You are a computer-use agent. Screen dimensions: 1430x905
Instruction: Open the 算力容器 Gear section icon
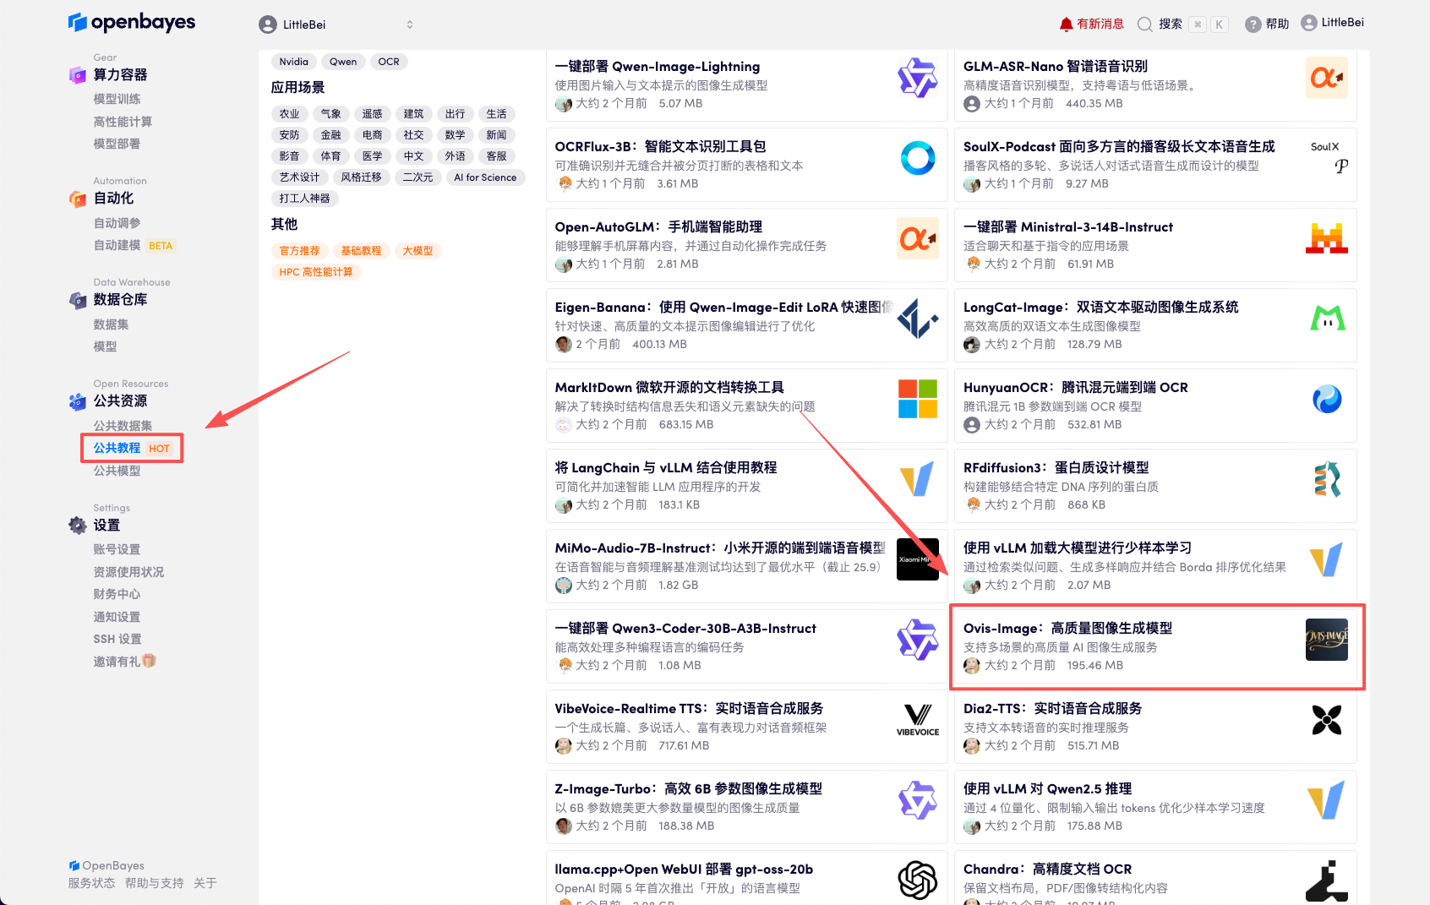pyautogui.click(x=78, y=75)
